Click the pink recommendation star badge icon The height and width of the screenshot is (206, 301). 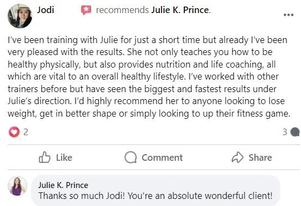86,10
